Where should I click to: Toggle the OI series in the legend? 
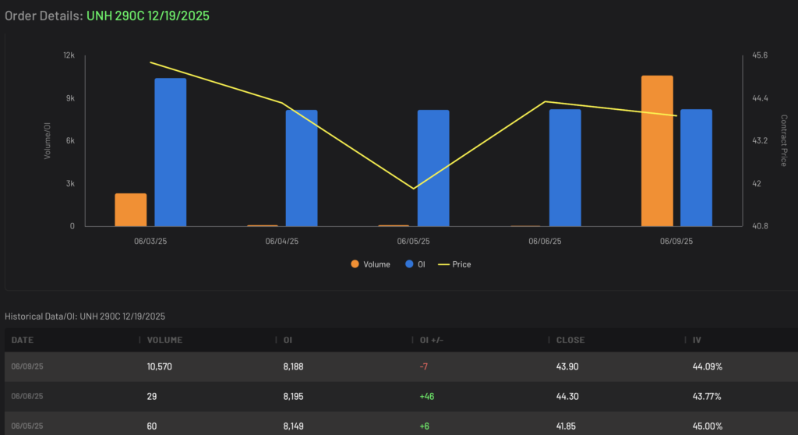pyautogui.click(x=415, y=264)
